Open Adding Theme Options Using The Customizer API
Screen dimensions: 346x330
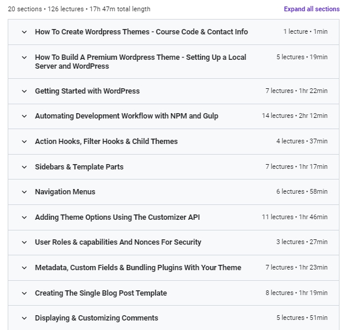click(117, 217)
